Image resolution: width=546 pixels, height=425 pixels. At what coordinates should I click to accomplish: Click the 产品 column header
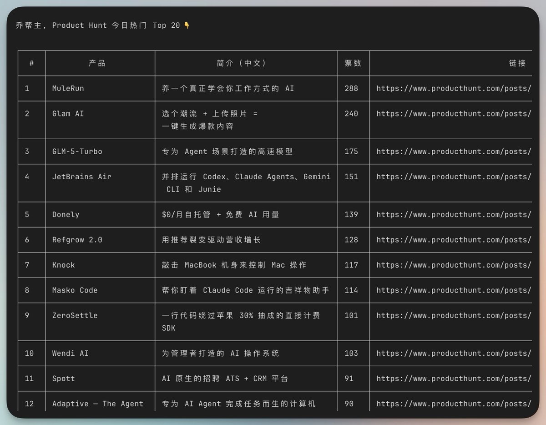point(97,63)
